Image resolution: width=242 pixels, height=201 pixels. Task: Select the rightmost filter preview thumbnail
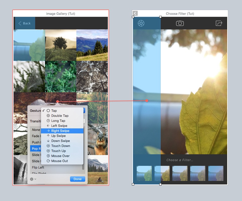(x=216, y=173)
